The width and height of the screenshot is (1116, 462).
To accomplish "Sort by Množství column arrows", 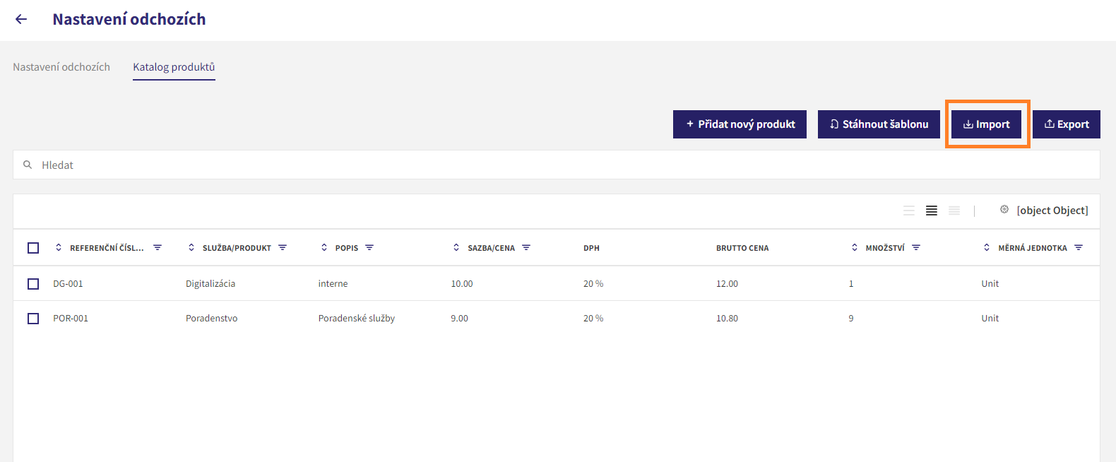I will 855,248.
